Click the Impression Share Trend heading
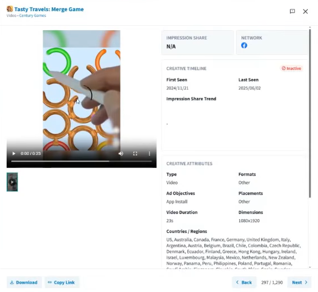Screen dimensions: 318x292 pyautogui.click(x=191, y=99)
